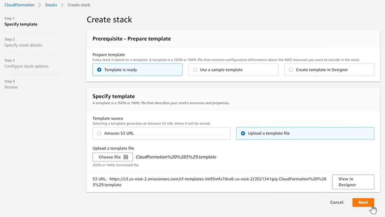This screenshot has width=385, height=217.
Task: Select Step 3 Configure stack options
Action: [27, 63]
